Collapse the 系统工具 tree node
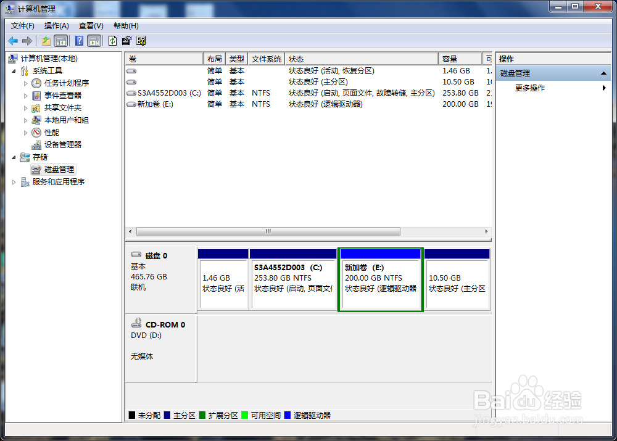This screenshot has height=441, width=617. point(14,71)
